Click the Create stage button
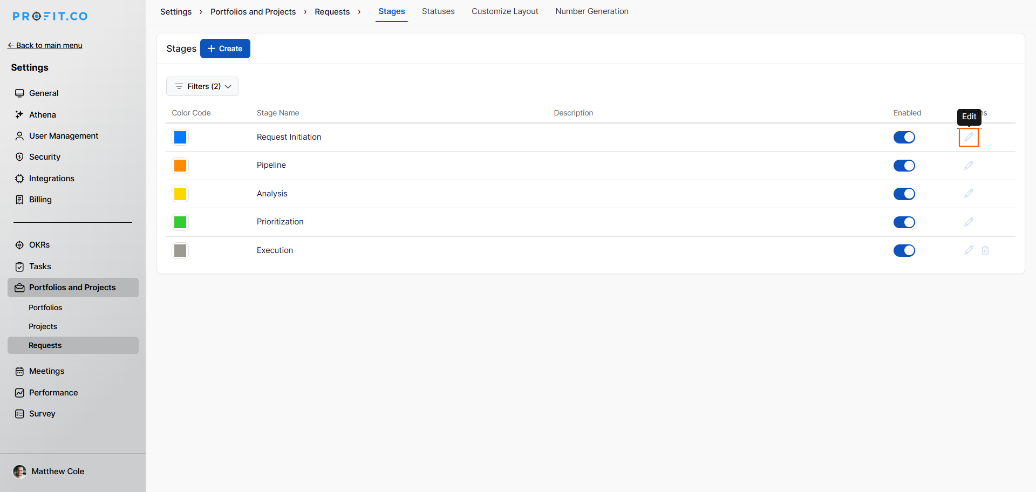Screen dimensions: 1036x492 [x=225, y=49]
